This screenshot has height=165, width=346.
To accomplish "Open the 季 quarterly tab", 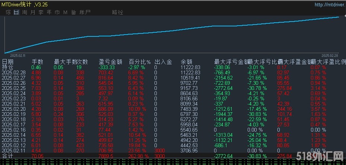I will [x=41, y=12].
